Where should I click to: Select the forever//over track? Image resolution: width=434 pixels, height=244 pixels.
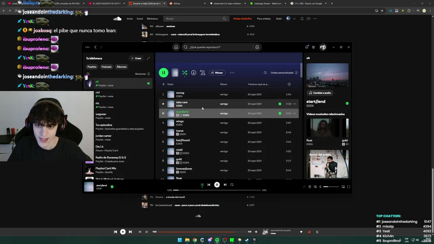click(x=229, y=170)
